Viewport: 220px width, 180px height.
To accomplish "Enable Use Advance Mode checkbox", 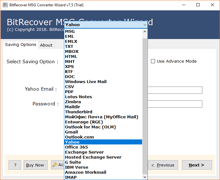I will [x=153, y=61].
